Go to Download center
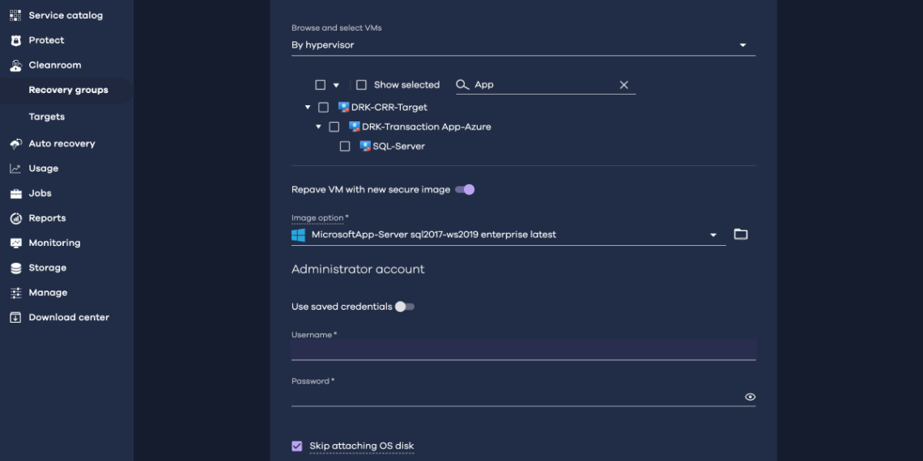This screenshot has height=461, width=923. pyautogui.click(x=69, y=318)
